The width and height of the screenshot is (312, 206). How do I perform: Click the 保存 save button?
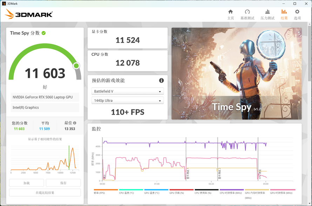pyautogui.click(x=63, y=183)
